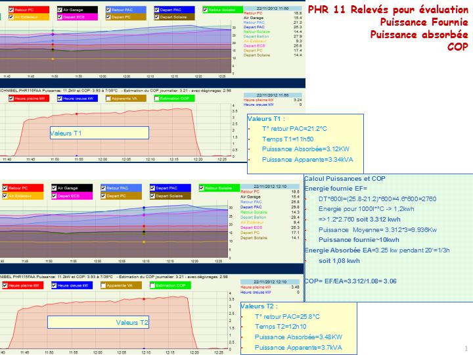The height and width of the screenshot is (355, 473).
Task: Click the 22/11/2012 11:50 timestamp header
Action: click(274, 9)
